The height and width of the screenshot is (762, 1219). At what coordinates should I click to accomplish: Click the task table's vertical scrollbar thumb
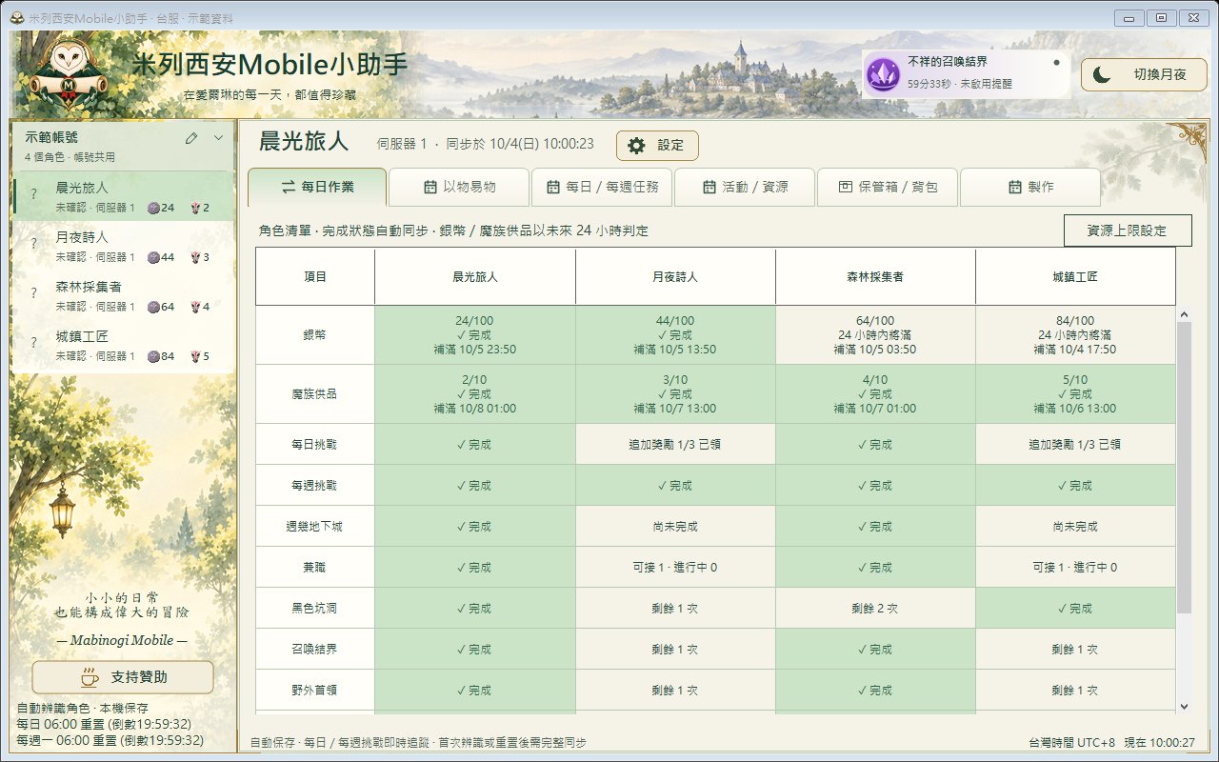click(x=1184, y=467)
